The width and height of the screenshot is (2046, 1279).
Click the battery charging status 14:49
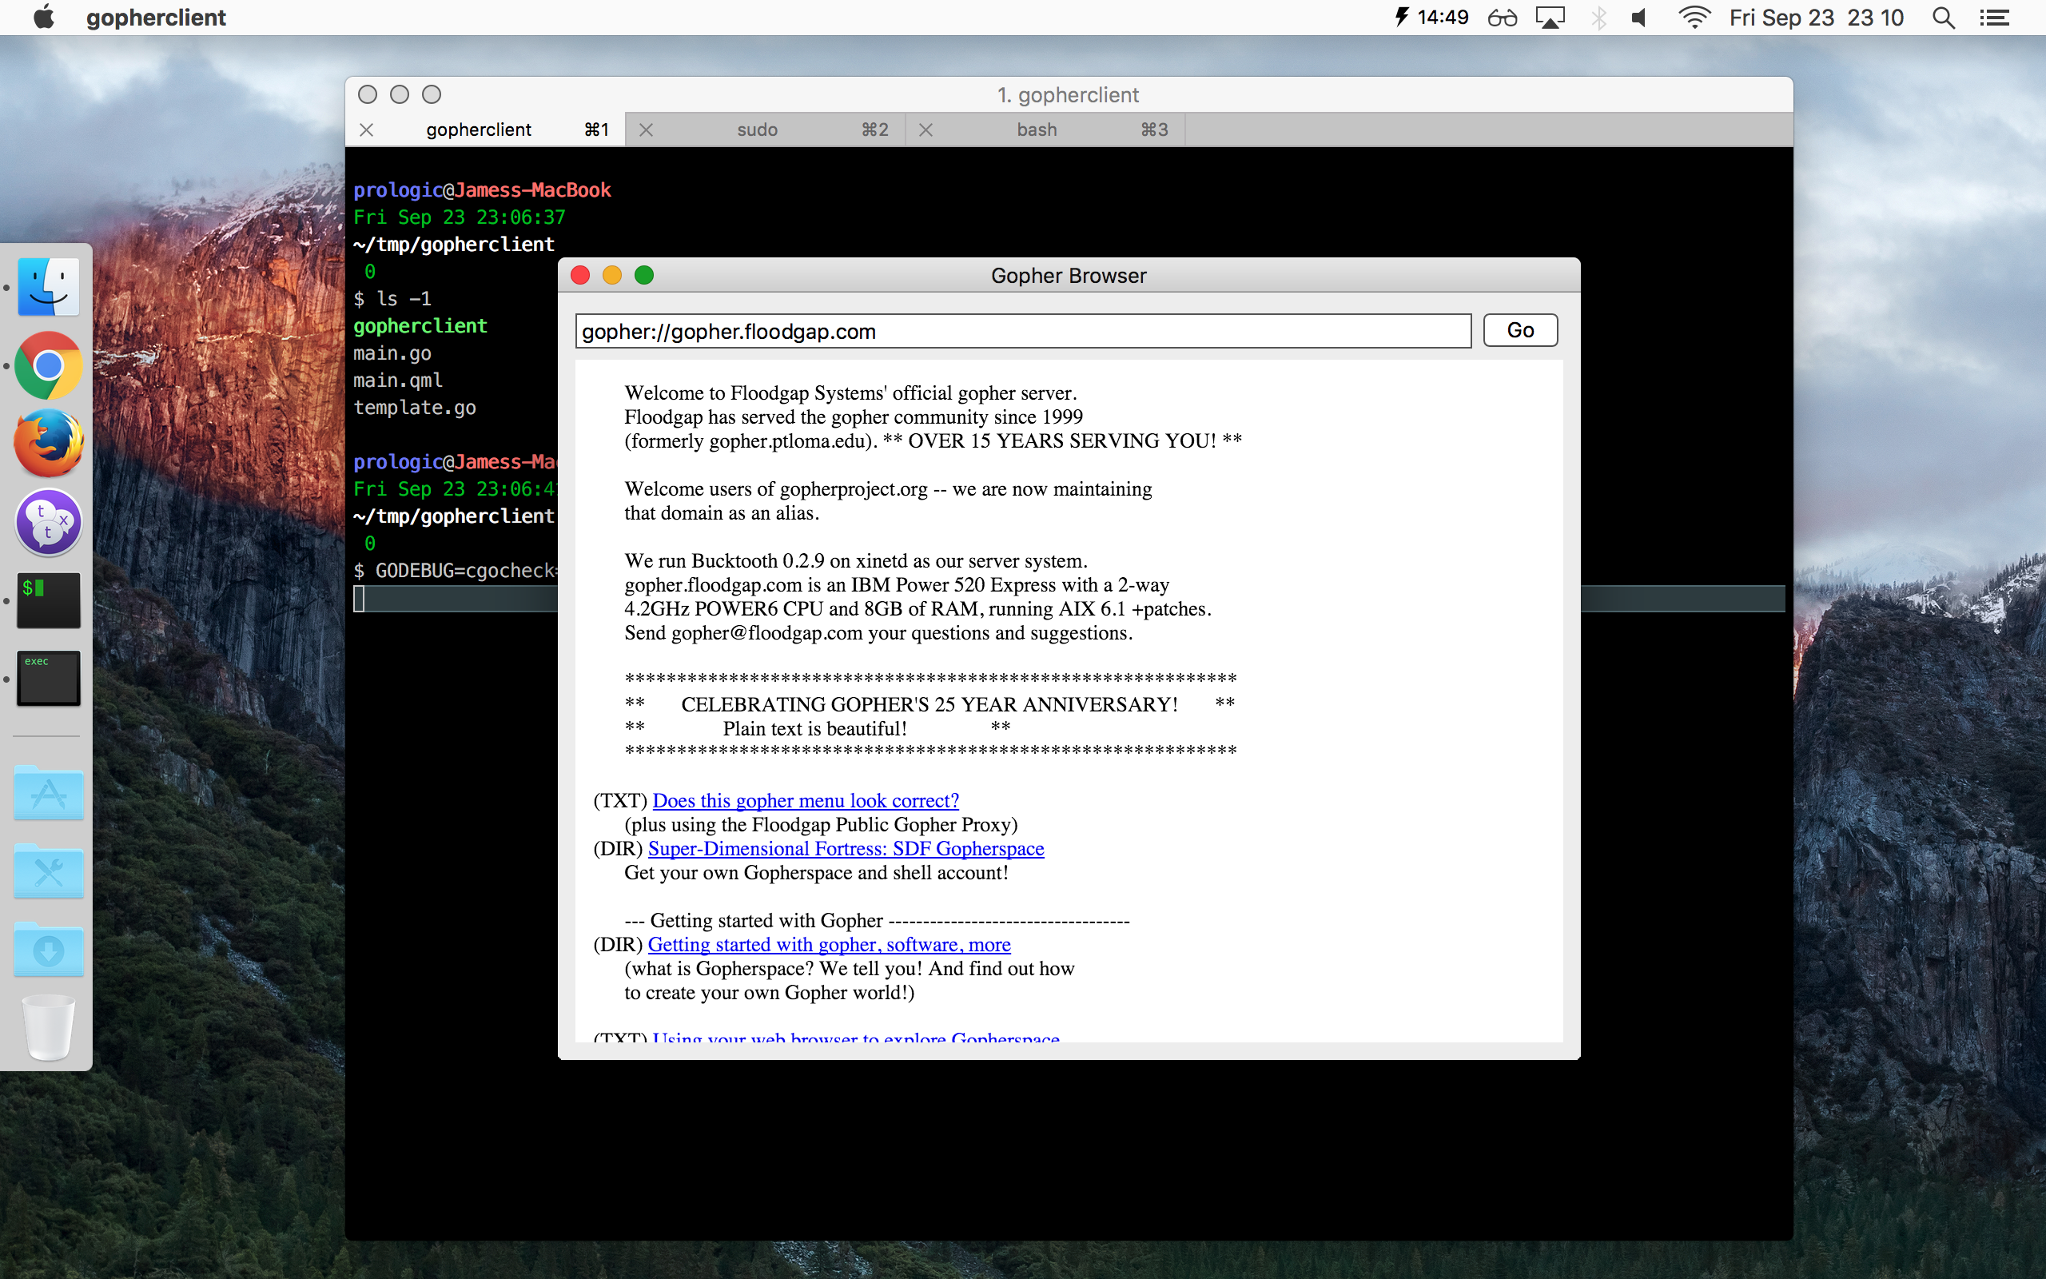(x=1431, y=18)
